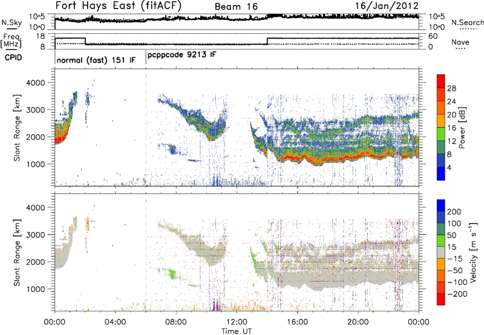Click the 12:00 time tick label
The width and height of the screenshot is (484, 335).
(x=237, y=322)
